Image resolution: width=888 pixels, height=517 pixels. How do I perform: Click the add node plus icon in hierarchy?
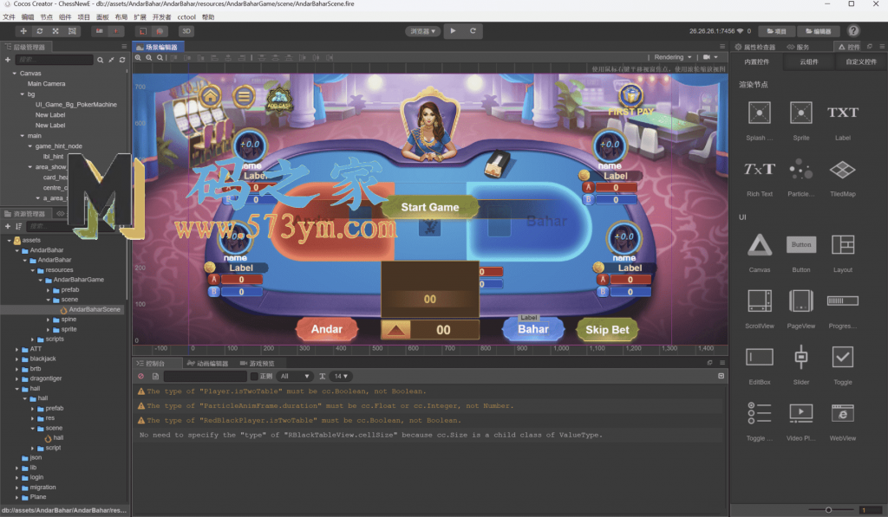pyautogui.click(x=8, y=60)
